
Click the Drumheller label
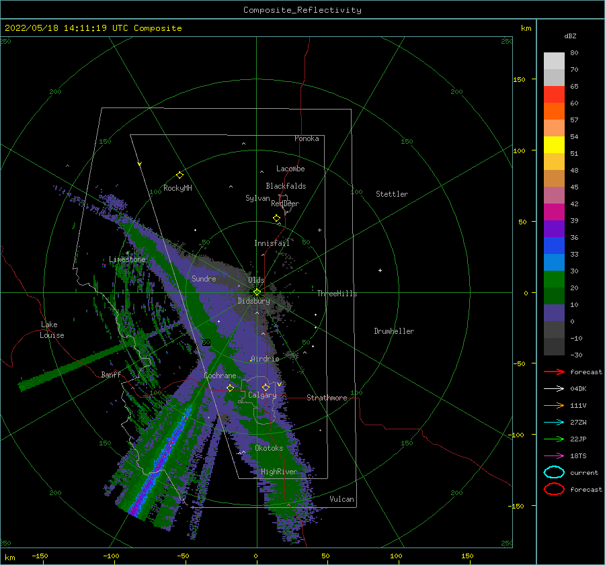pyautogui.click(x=394, y=331)
